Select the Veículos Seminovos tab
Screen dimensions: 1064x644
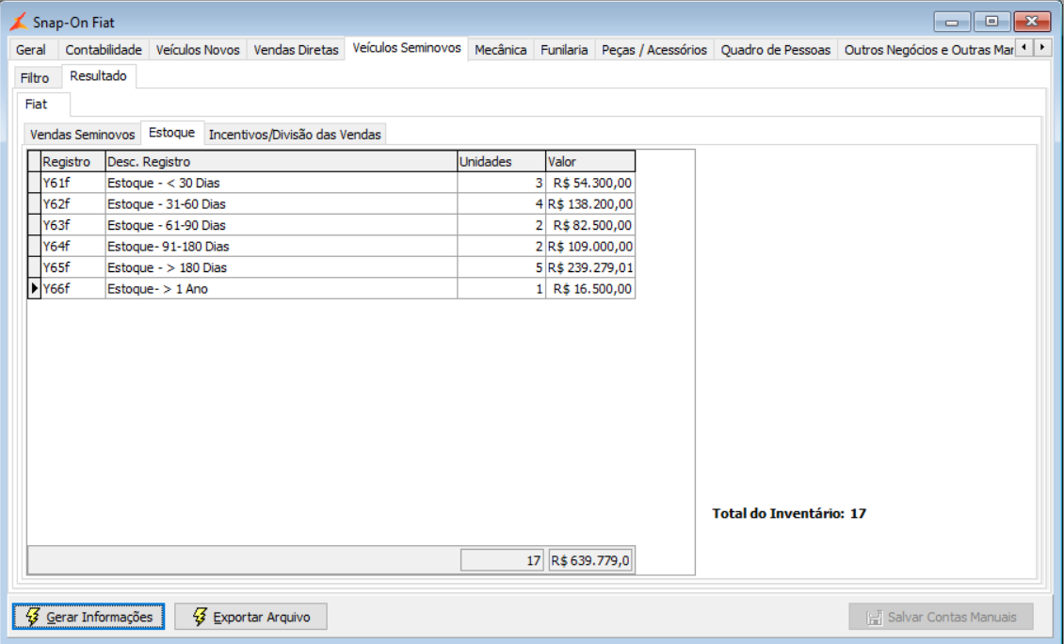tap(407, 48)
